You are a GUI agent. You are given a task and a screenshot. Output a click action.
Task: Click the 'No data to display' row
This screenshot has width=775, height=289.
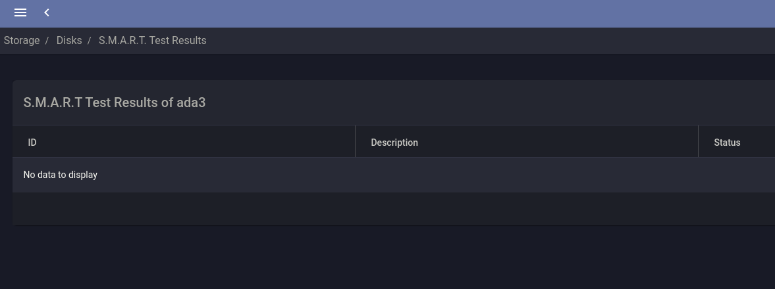(61, 175)
